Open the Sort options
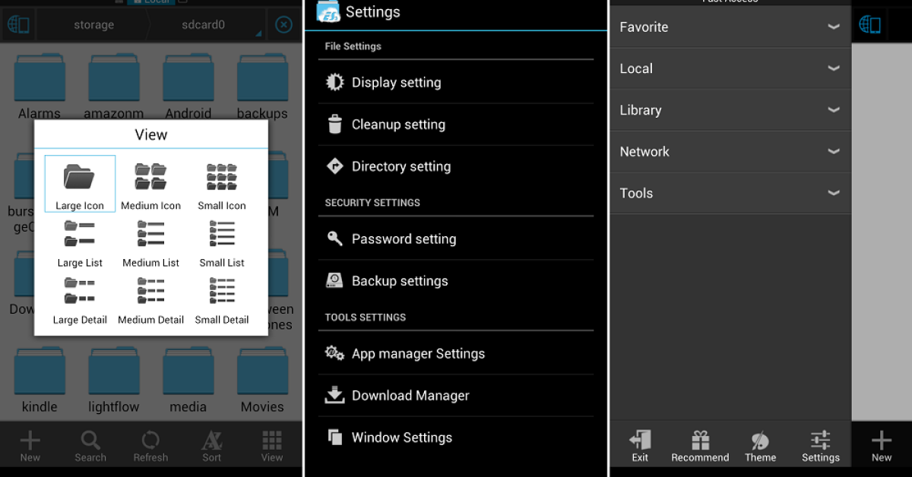912x477 pixels. point(211,446)
